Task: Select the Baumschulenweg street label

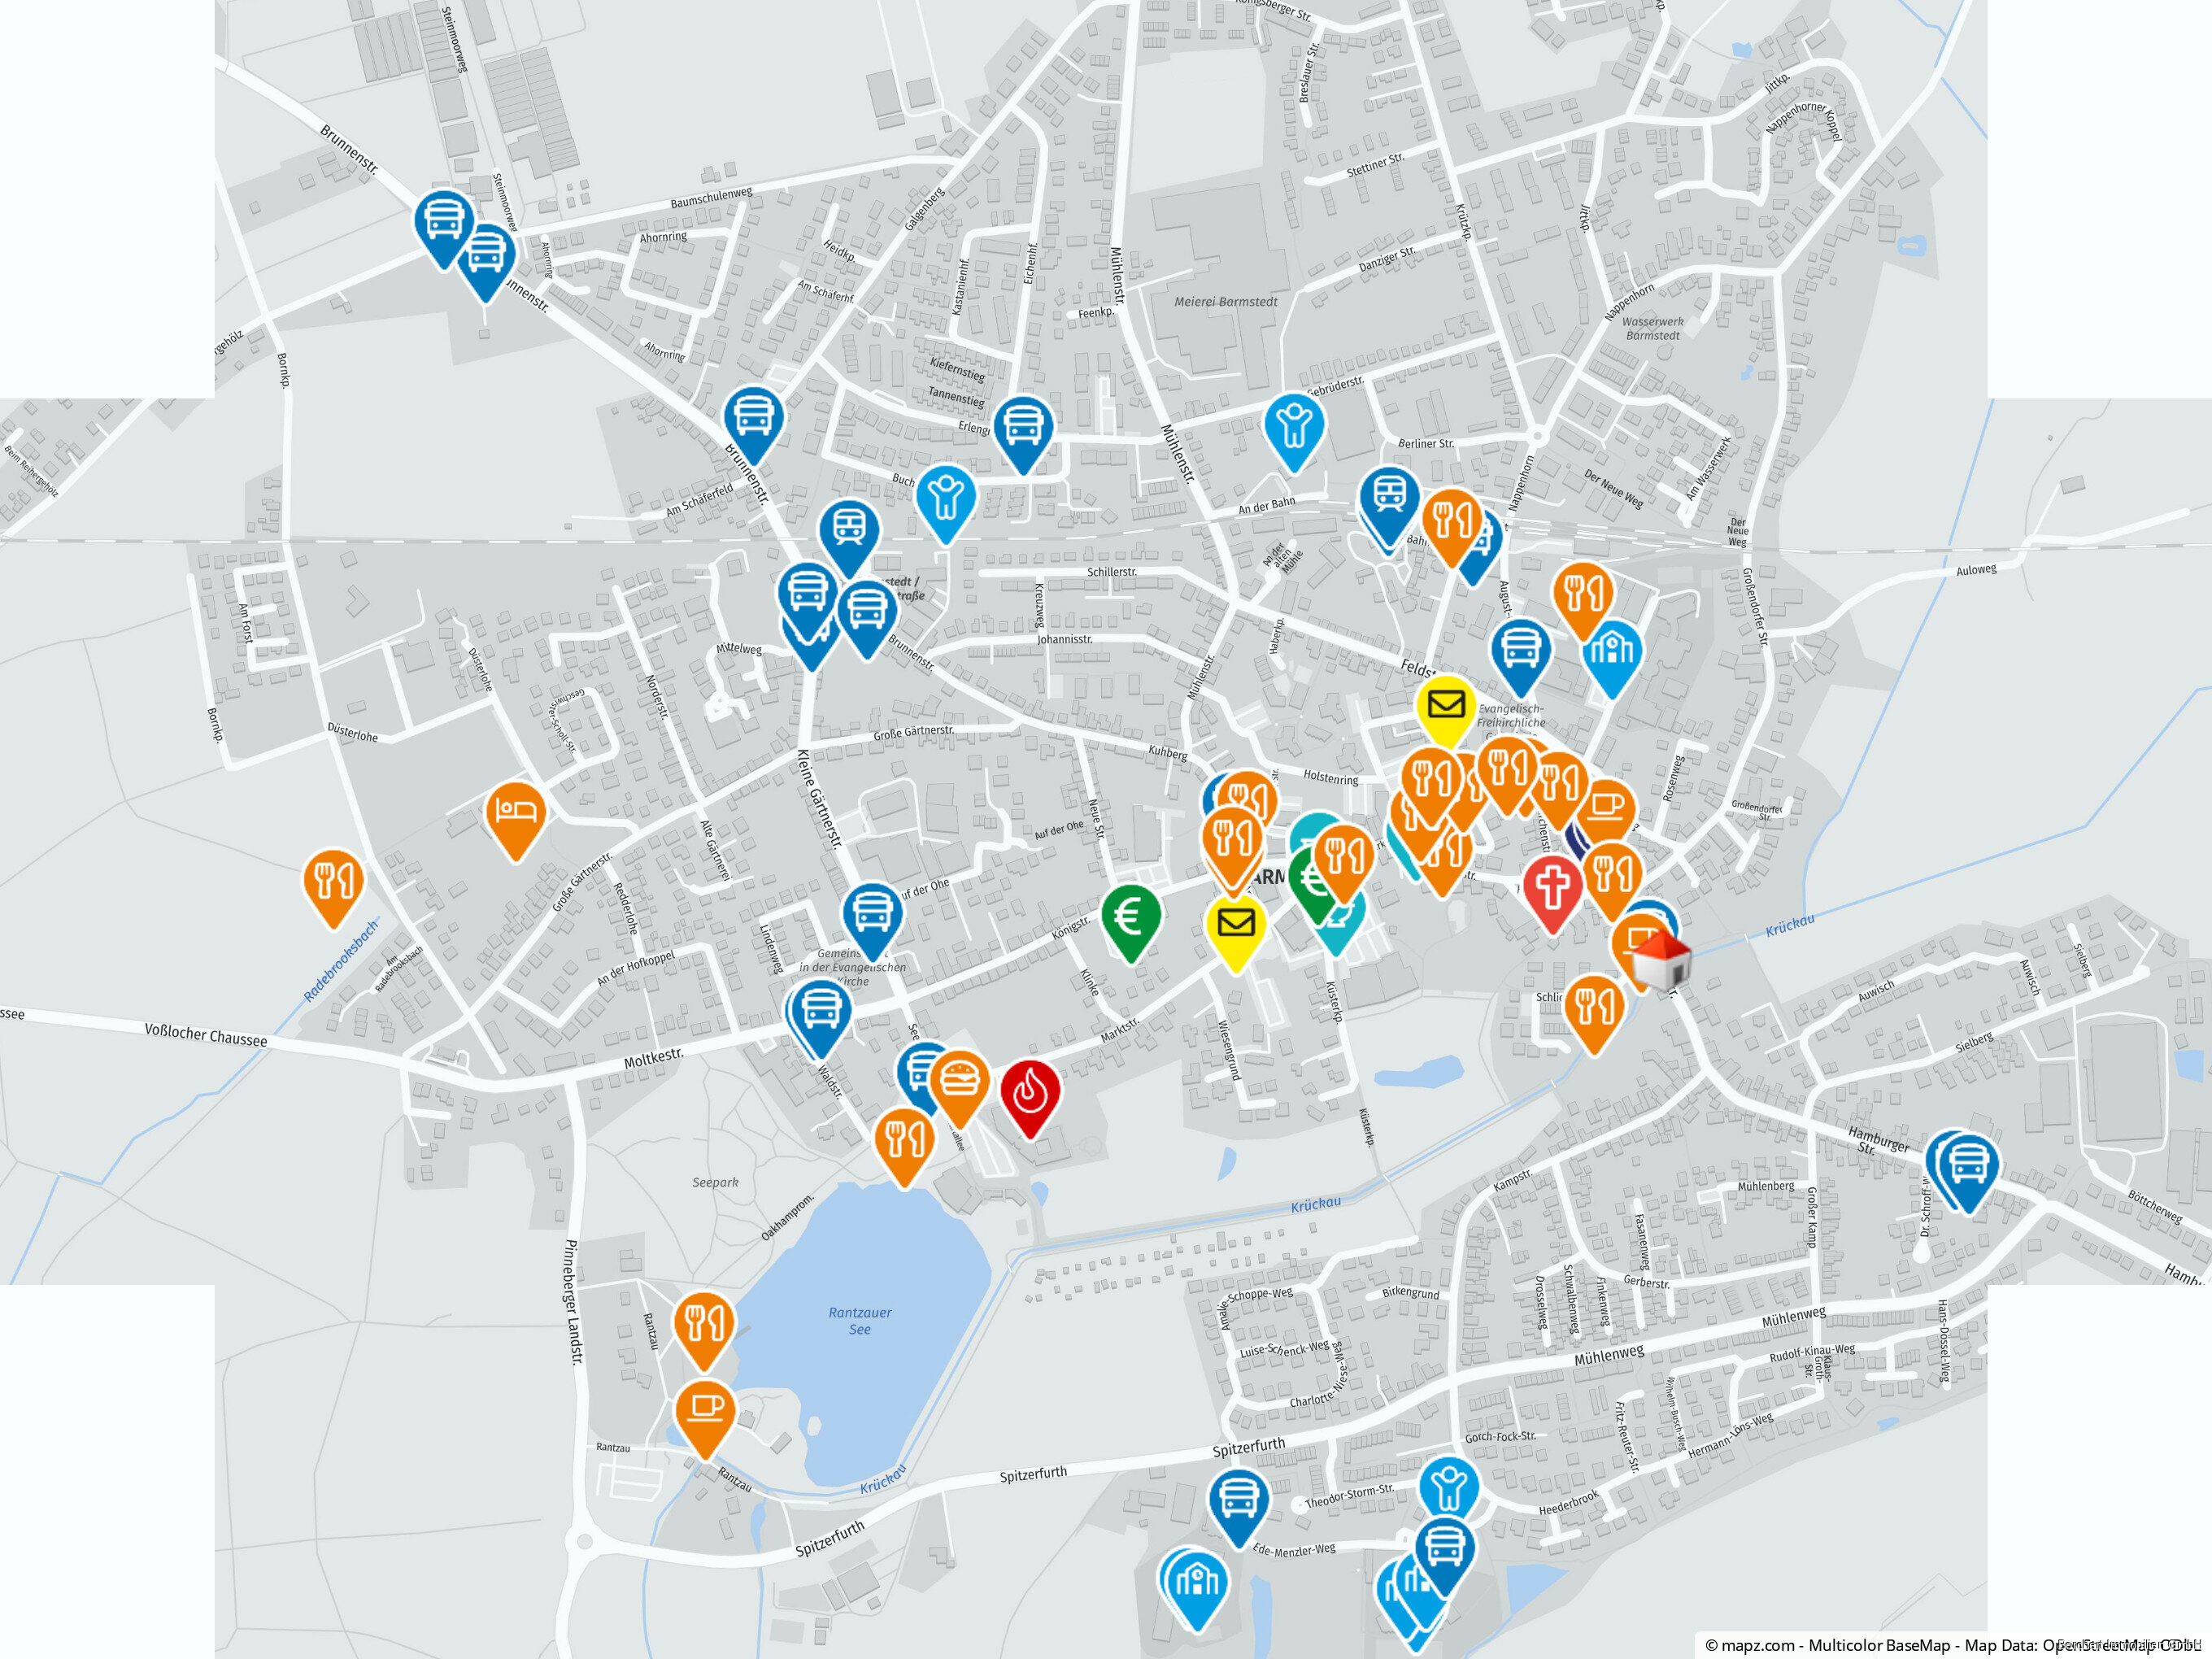Action: pyautogui.click(x=711, y=197)
